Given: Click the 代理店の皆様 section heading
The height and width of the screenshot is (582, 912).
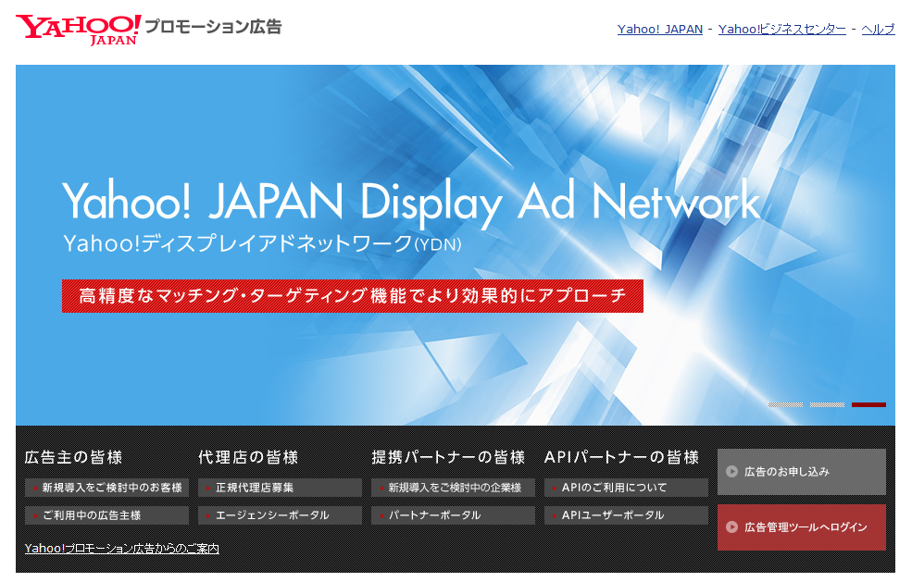Looking at the screenshot, I should pos(248,458).
